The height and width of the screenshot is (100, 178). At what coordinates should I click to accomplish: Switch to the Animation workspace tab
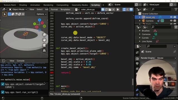(35, 5)
